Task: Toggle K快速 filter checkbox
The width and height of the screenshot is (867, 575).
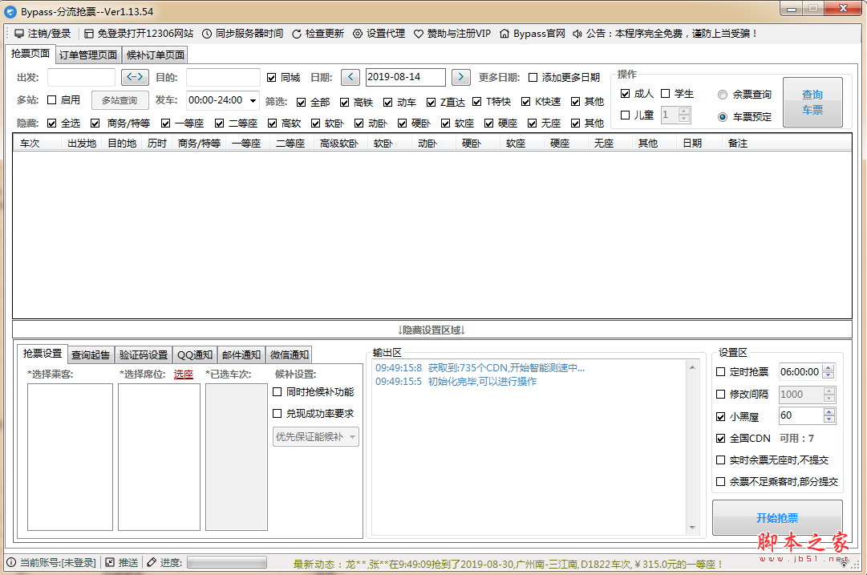Action: pyautogui.click(x=526, y=102)
